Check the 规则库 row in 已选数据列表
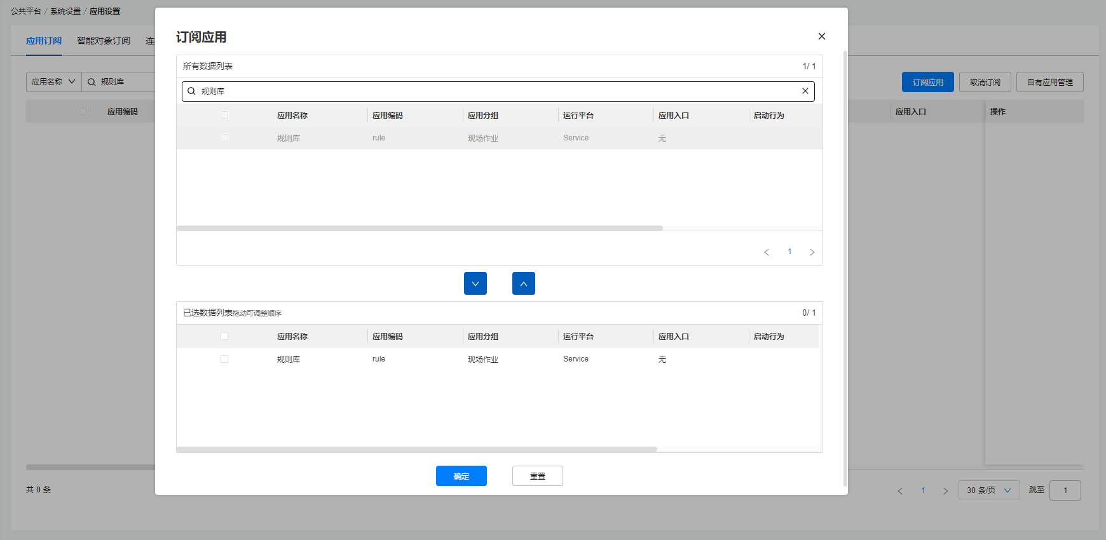 tap(224, 359)
